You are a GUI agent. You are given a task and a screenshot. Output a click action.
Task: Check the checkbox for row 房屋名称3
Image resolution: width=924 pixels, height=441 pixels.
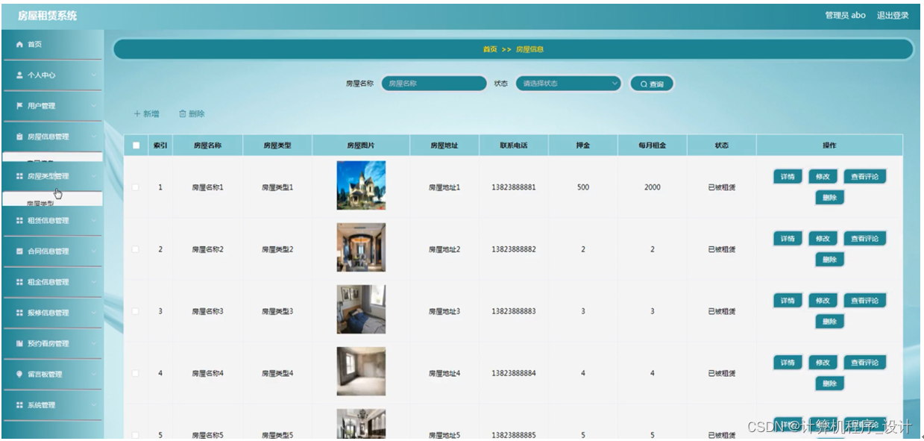pos(136,311)
